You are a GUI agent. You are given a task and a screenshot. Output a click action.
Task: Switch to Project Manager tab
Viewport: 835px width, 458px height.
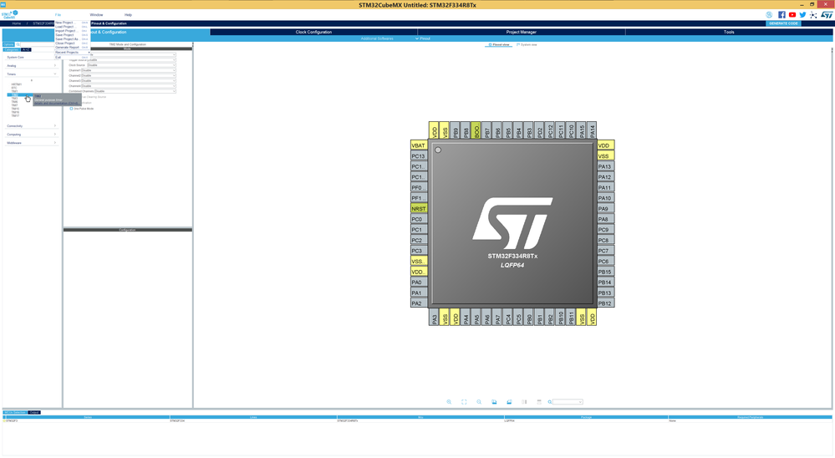click(x=522, y=32)
